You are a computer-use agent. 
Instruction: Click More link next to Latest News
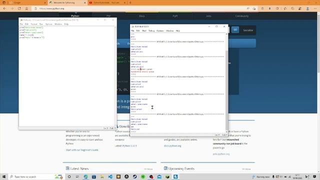click(x=148, y=169)
